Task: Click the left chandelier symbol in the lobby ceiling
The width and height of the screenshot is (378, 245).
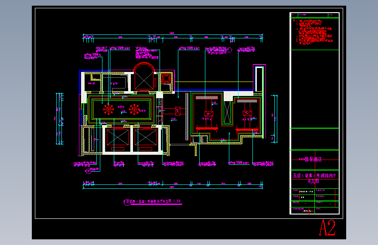Action: 109,109
